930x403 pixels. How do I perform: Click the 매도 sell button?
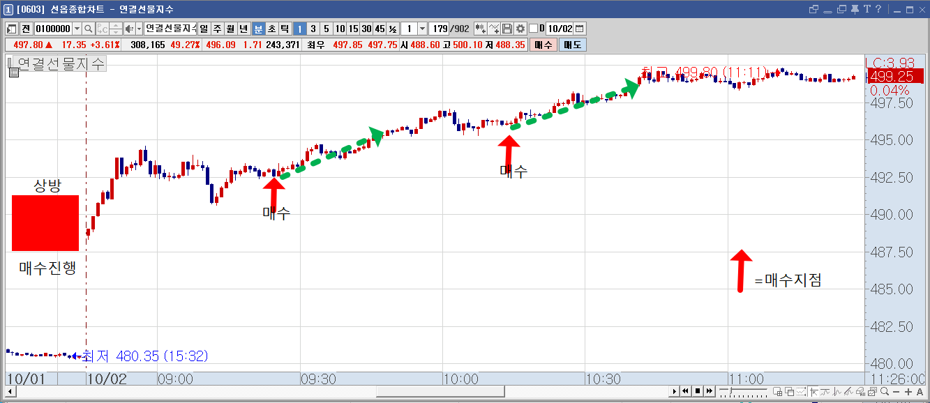pos(573,45)
